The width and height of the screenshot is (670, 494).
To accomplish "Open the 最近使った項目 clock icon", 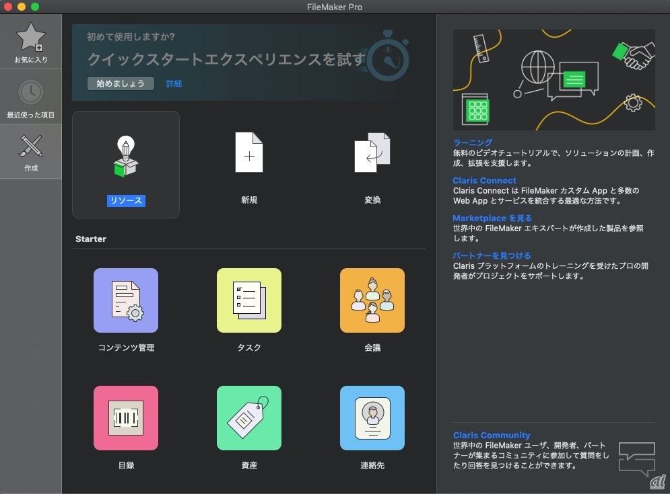I will pos(31,91).
